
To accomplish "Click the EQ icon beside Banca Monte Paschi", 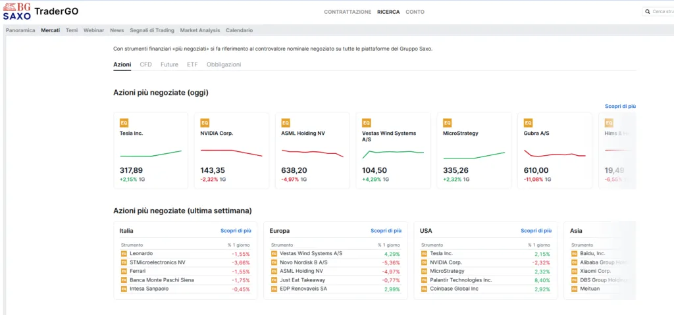I will pyautogui.click(x=124, y=280).
